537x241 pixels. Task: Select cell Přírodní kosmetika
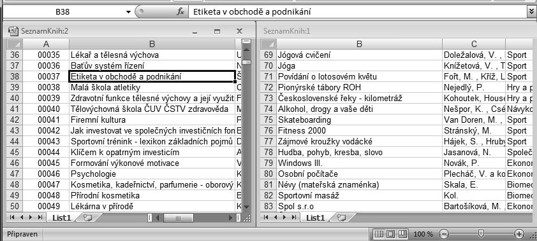[x=152, y=196]
